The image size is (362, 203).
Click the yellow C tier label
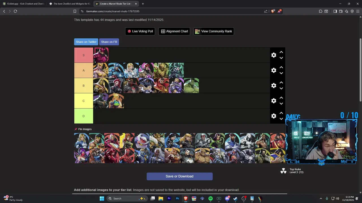tap(83, 101)
